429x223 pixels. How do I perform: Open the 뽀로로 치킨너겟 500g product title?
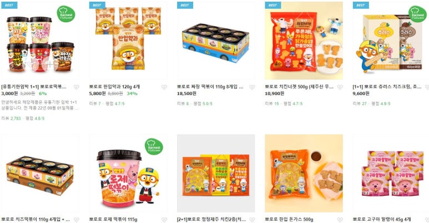(299, 87)
